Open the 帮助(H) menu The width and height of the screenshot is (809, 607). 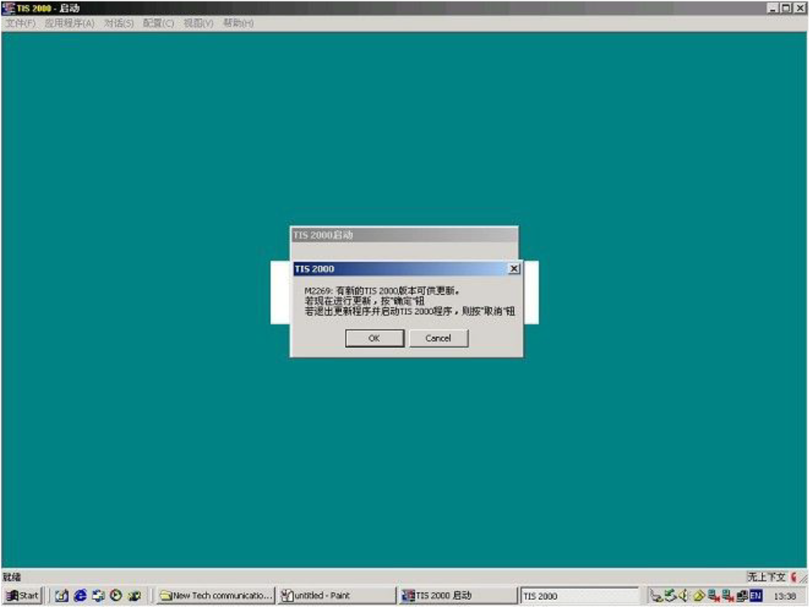[x=239, y=23]
